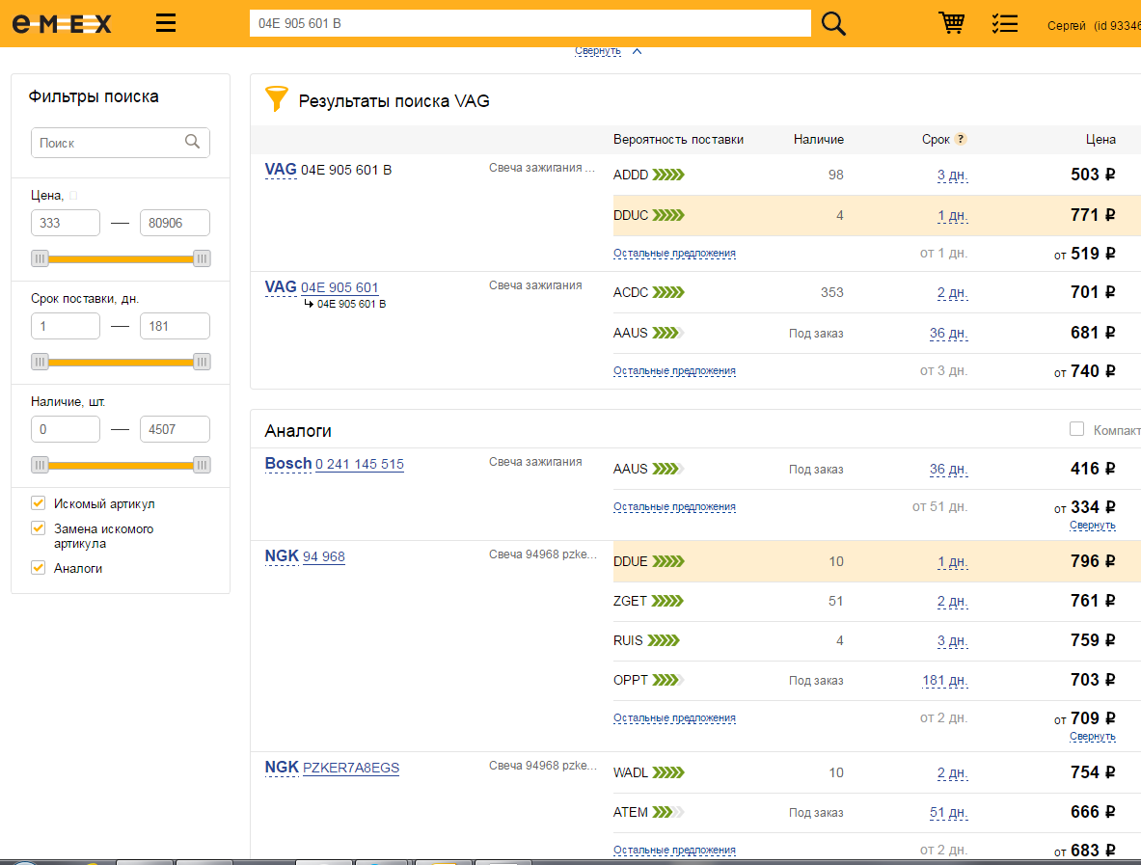1141x865 pixels.
Task: Focus the main search field with 04E 905 601 B
Action: pyautogui.click(x=530, y=23)
